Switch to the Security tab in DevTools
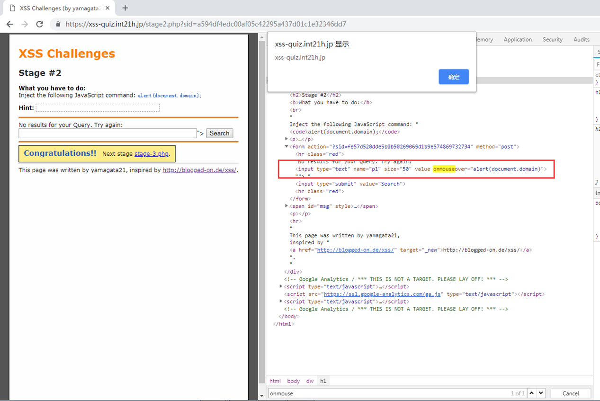Screen dimensions: 600x401 click(x=553, y=40)
